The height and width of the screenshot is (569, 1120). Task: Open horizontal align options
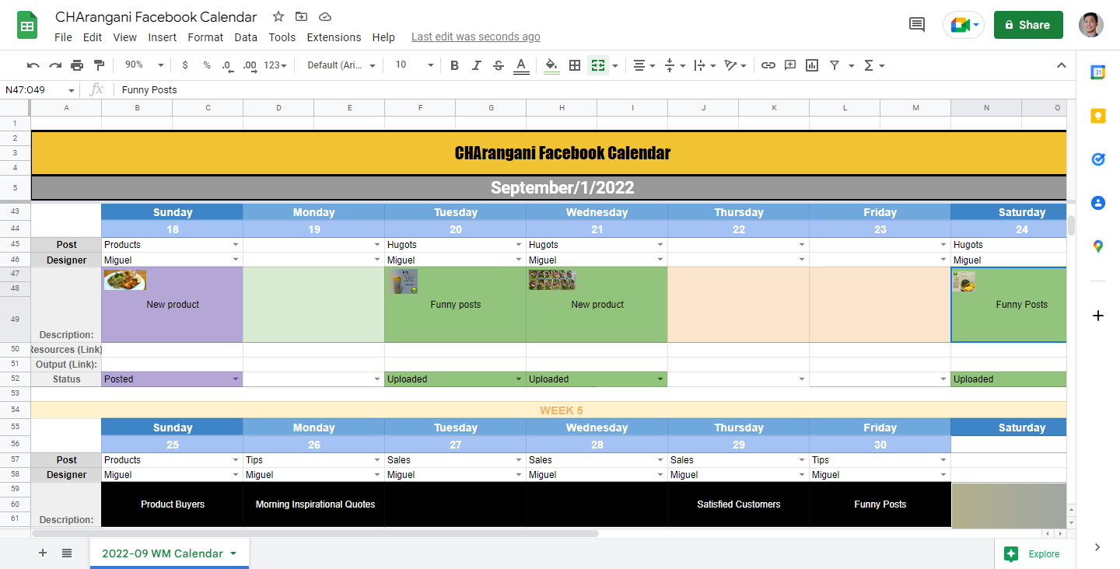(x=643, y=65)
